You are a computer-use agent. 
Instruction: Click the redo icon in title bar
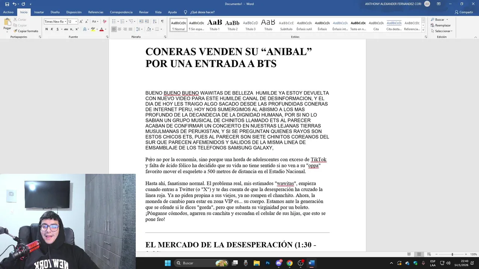pyautogui.click(x=23, y=4)
